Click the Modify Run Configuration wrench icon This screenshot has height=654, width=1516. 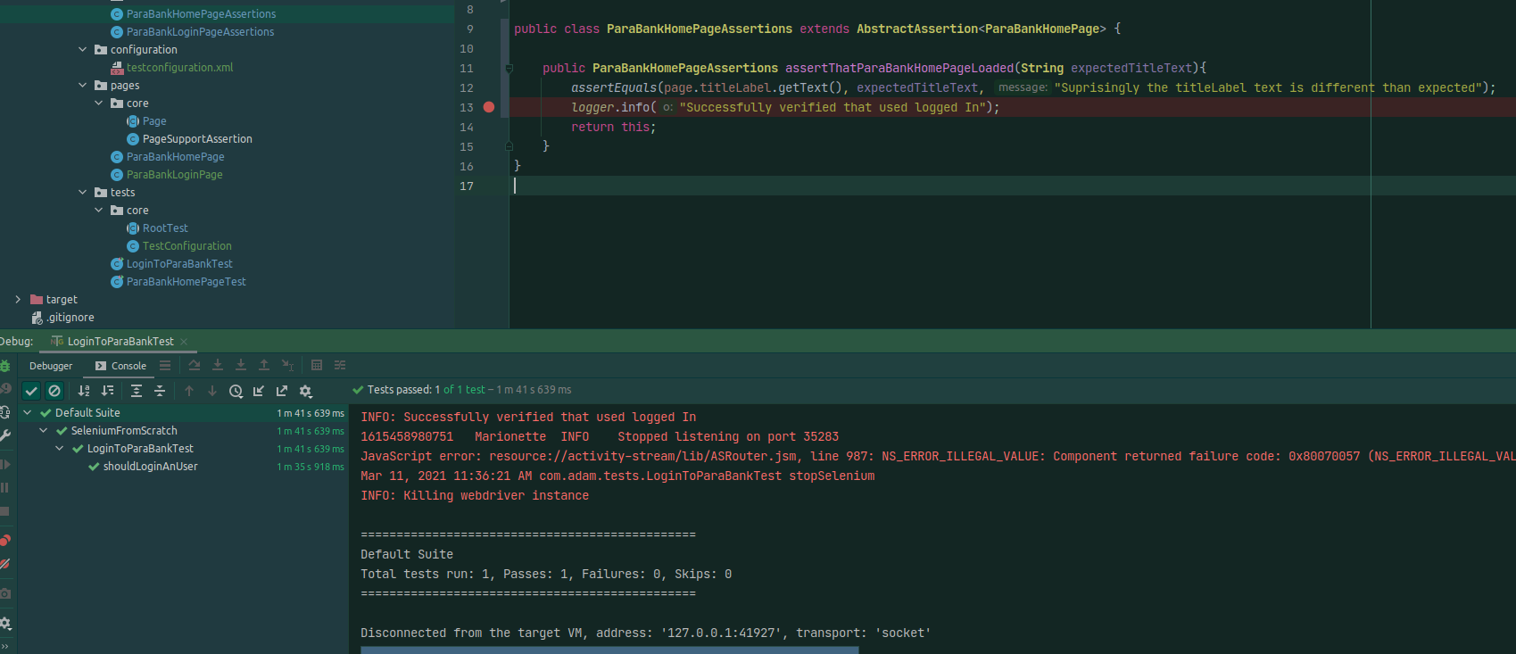click(x=4, y=435)
